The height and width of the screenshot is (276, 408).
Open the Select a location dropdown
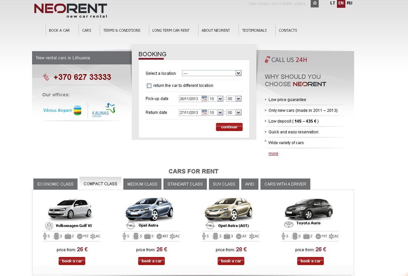point(211,73)
